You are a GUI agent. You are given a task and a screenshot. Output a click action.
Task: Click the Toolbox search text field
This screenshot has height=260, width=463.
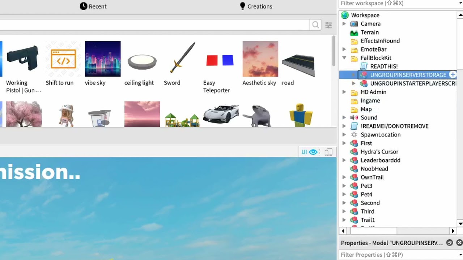pos(155,25)
